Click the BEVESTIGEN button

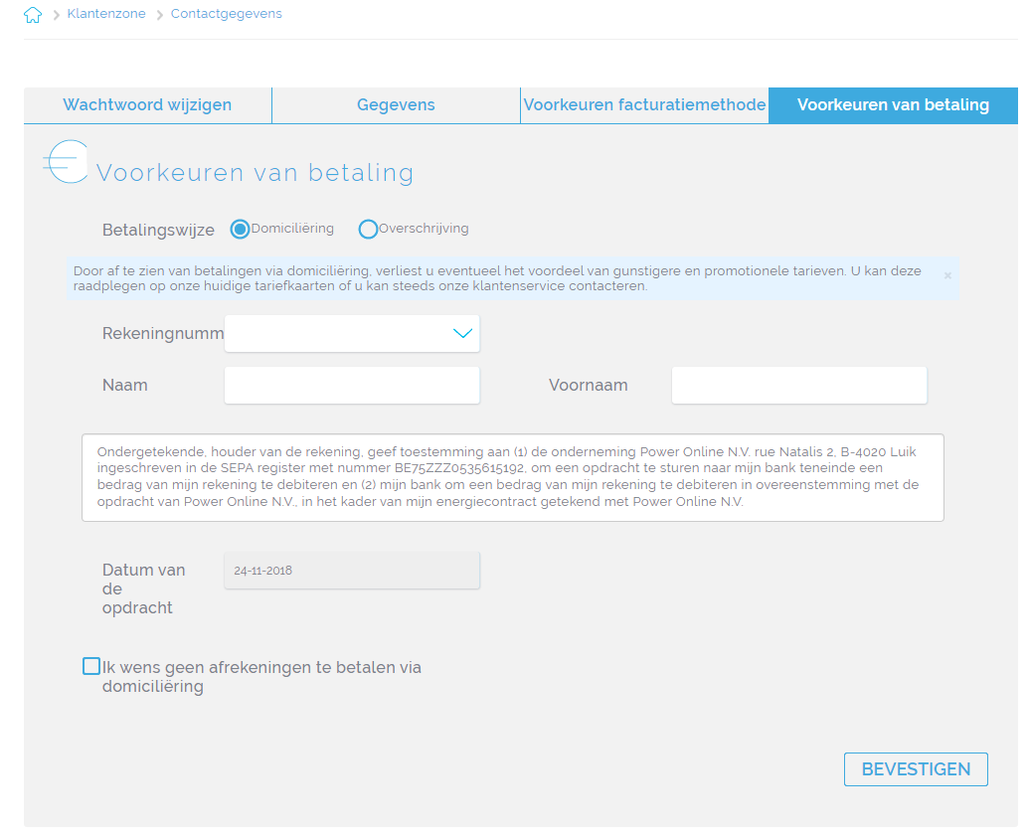click(915, 768)
